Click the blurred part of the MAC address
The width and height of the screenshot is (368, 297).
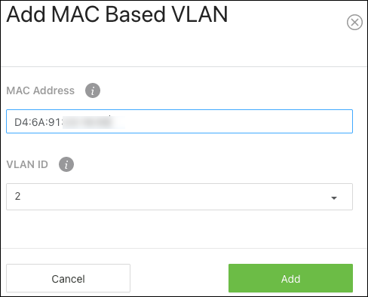tap(93, 122)
